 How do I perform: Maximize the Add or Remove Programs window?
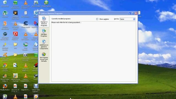pos(133,13)
